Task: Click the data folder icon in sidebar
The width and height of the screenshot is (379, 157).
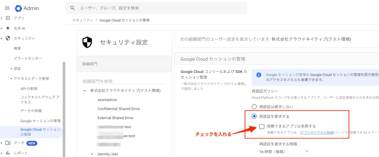Action: tap(8, 143)
